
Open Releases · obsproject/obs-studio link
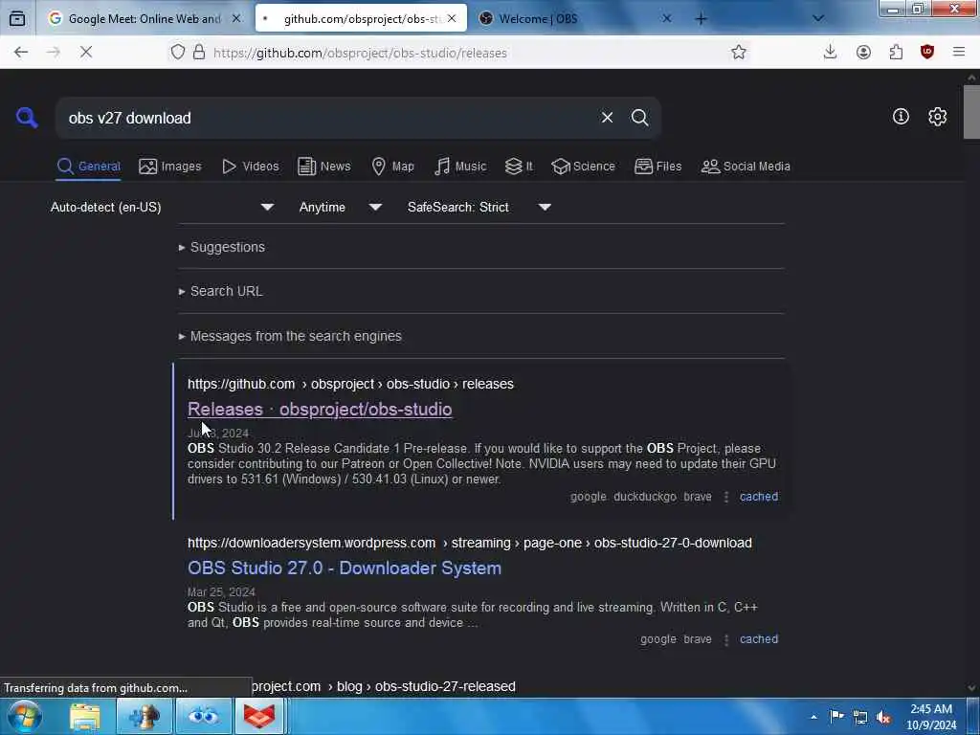click(x=320, y=410)
